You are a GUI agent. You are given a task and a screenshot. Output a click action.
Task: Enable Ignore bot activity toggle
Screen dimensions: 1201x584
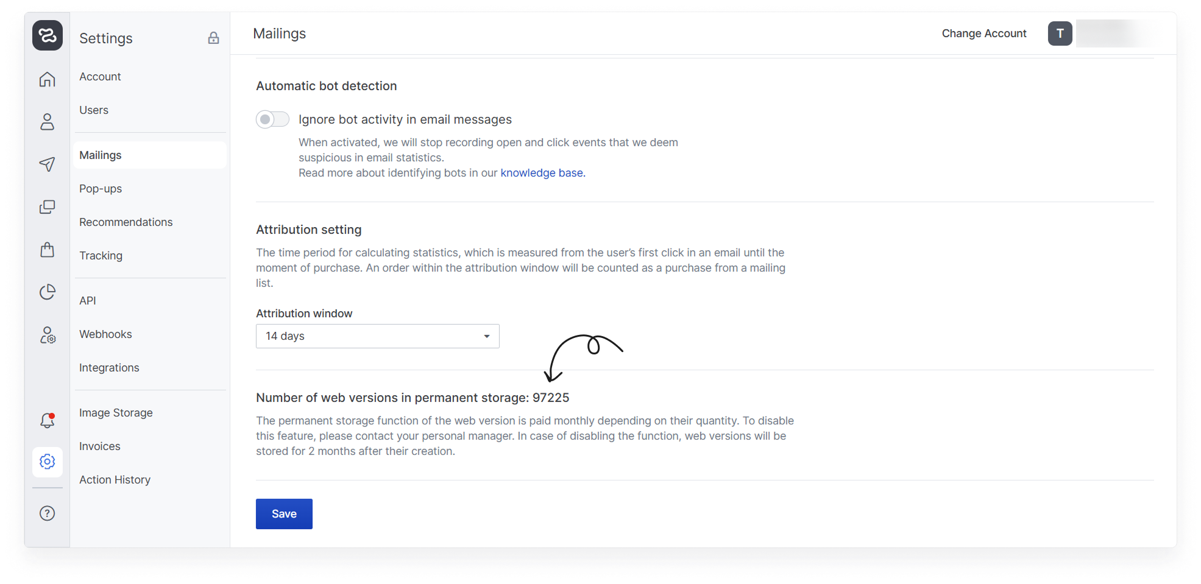[272, 119]
